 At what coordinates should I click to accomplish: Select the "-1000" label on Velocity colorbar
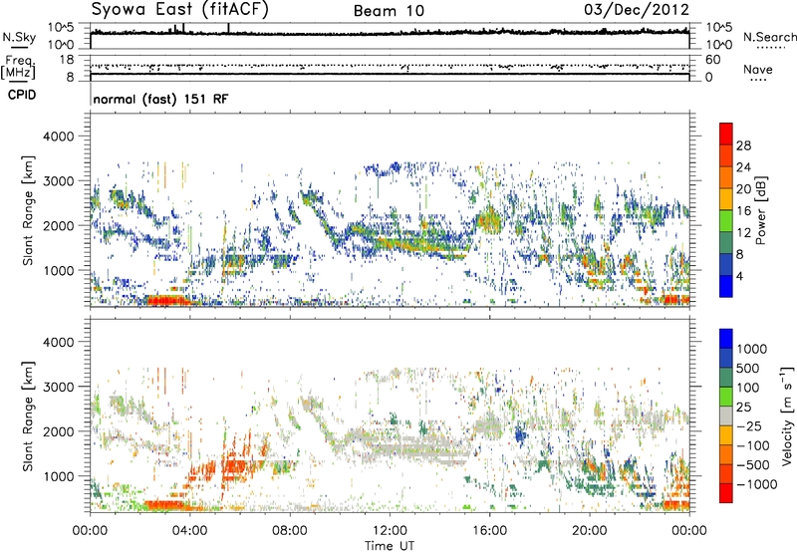pos(756,484)
